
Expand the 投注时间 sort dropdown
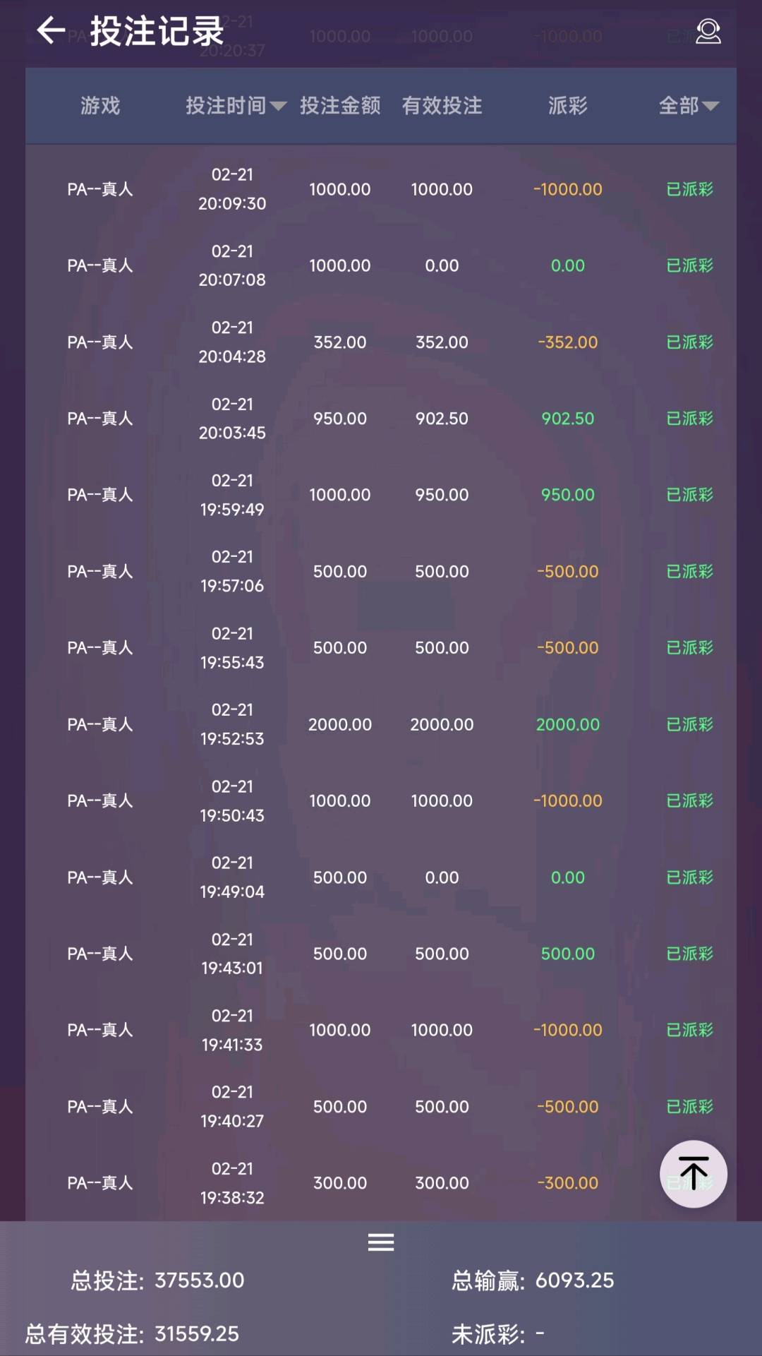[236, 106]
